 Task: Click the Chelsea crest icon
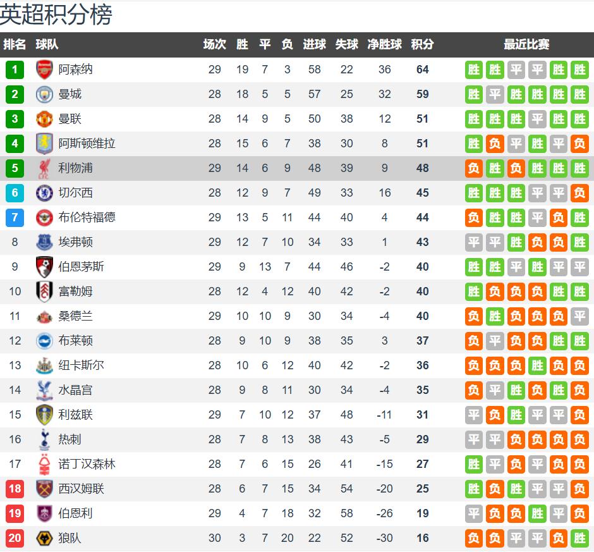coord(44,193)
